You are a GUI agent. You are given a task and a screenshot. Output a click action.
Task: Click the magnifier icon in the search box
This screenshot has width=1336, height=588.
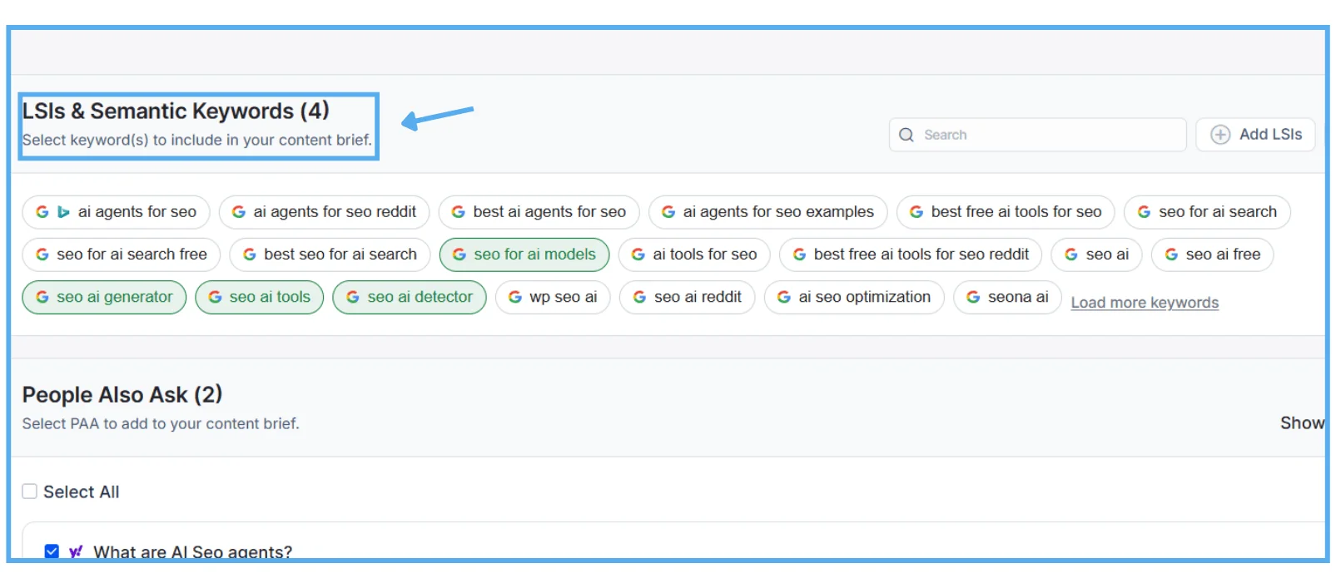click(906, 135)
